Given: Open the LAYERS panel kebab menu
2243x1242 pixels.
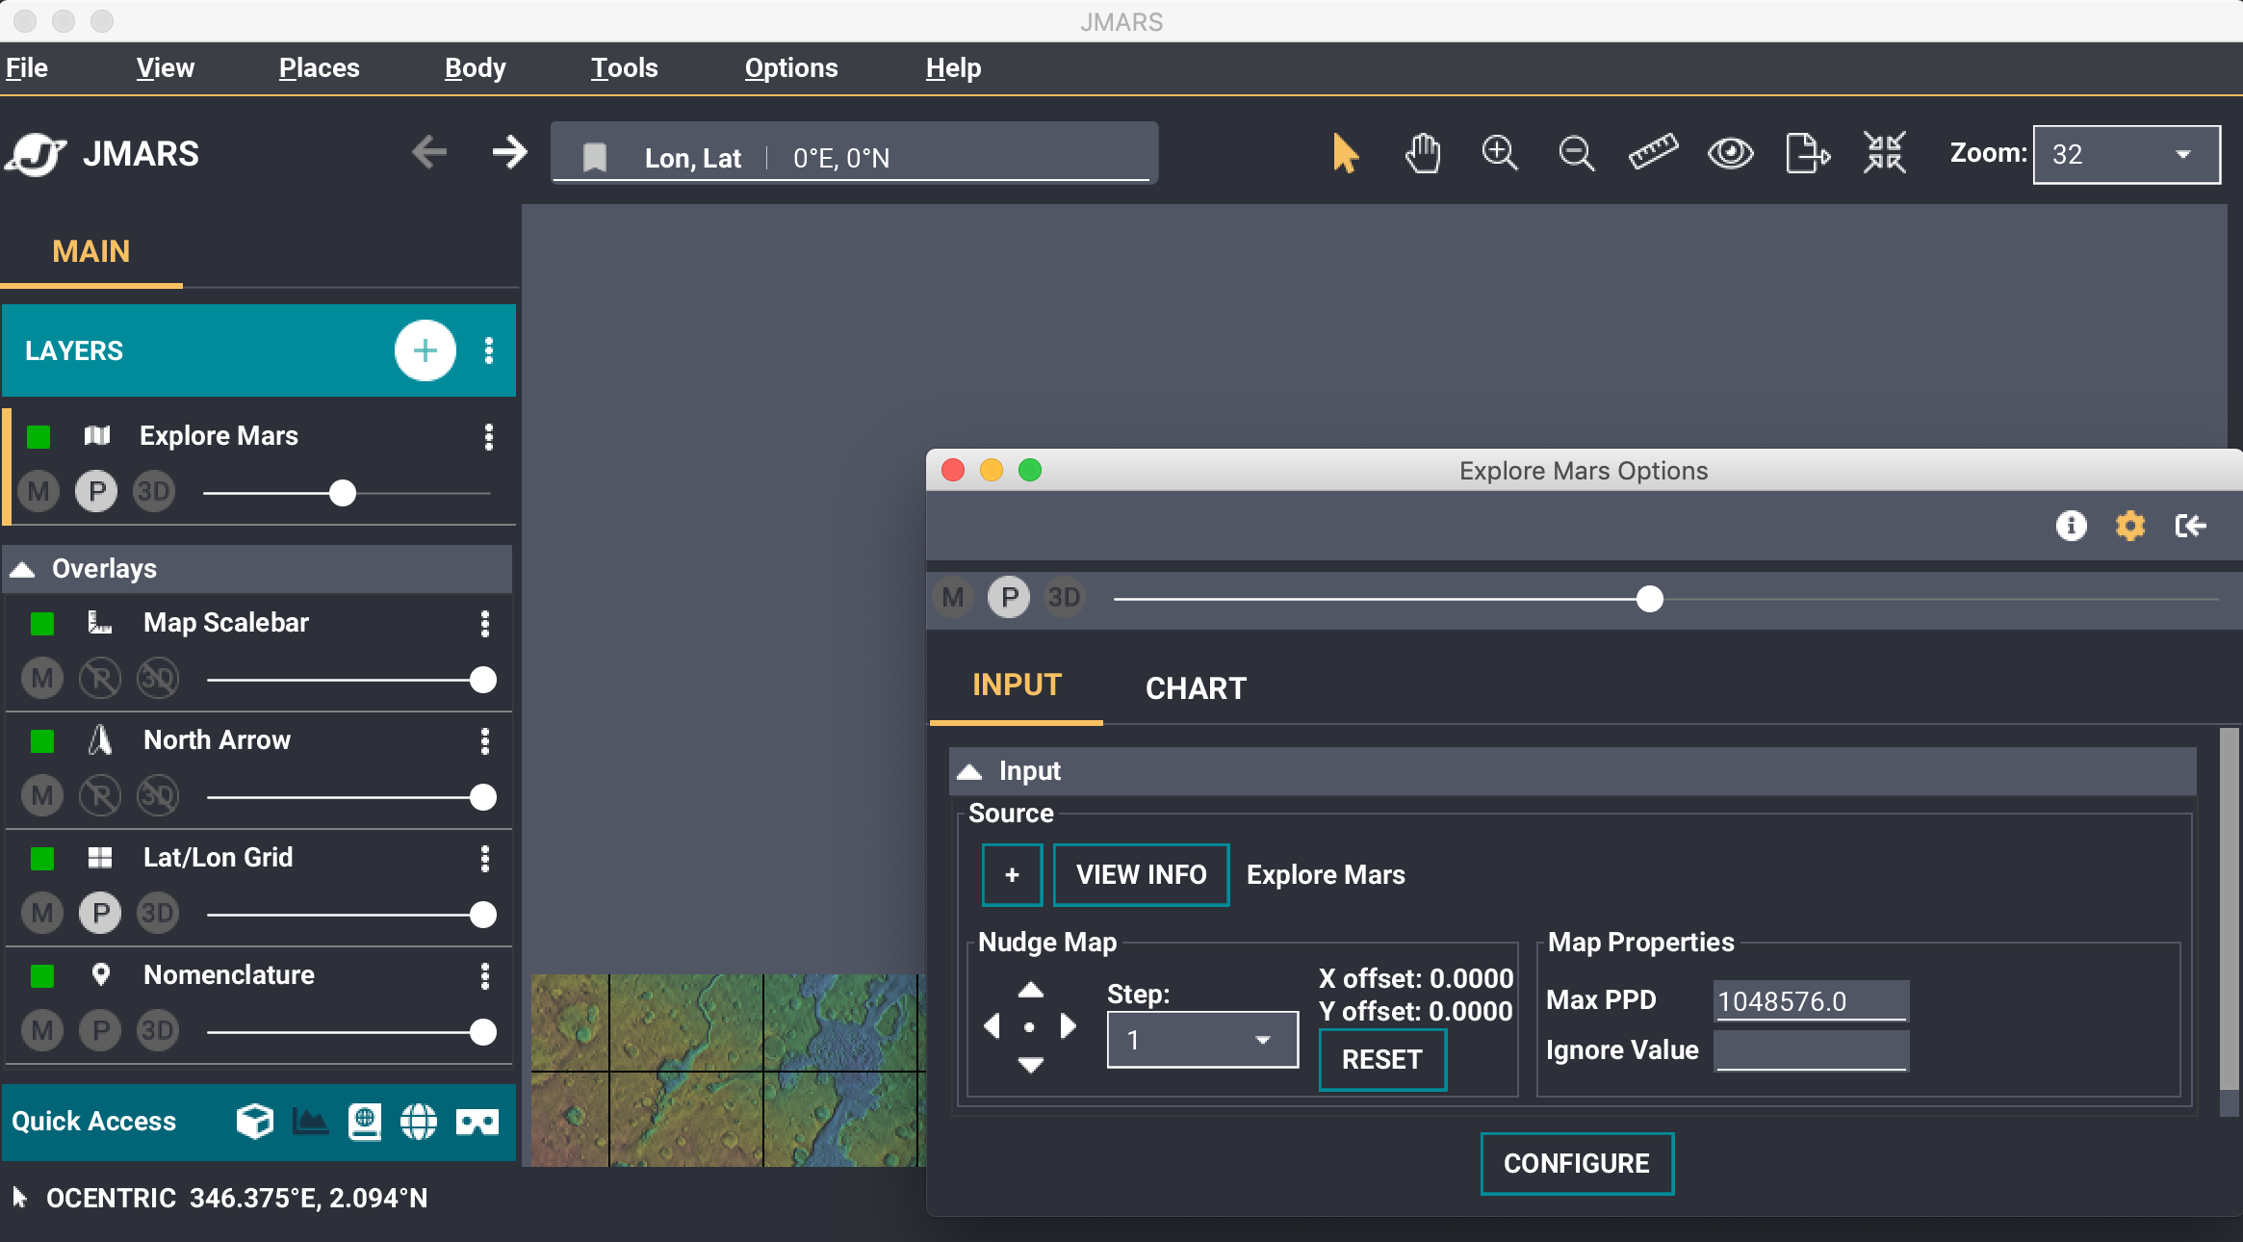Looking at the screenshot, I should pyautogui.click(x=489, y=350).
